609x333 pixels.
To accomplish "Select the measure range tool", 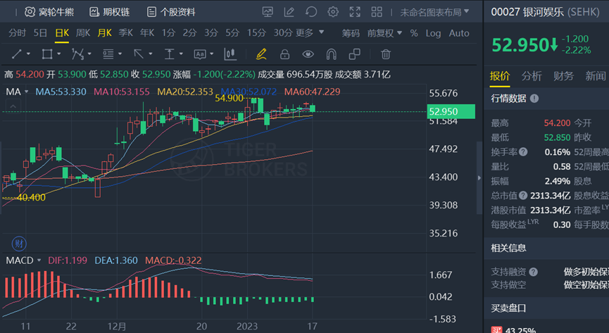I will [170, 54].
